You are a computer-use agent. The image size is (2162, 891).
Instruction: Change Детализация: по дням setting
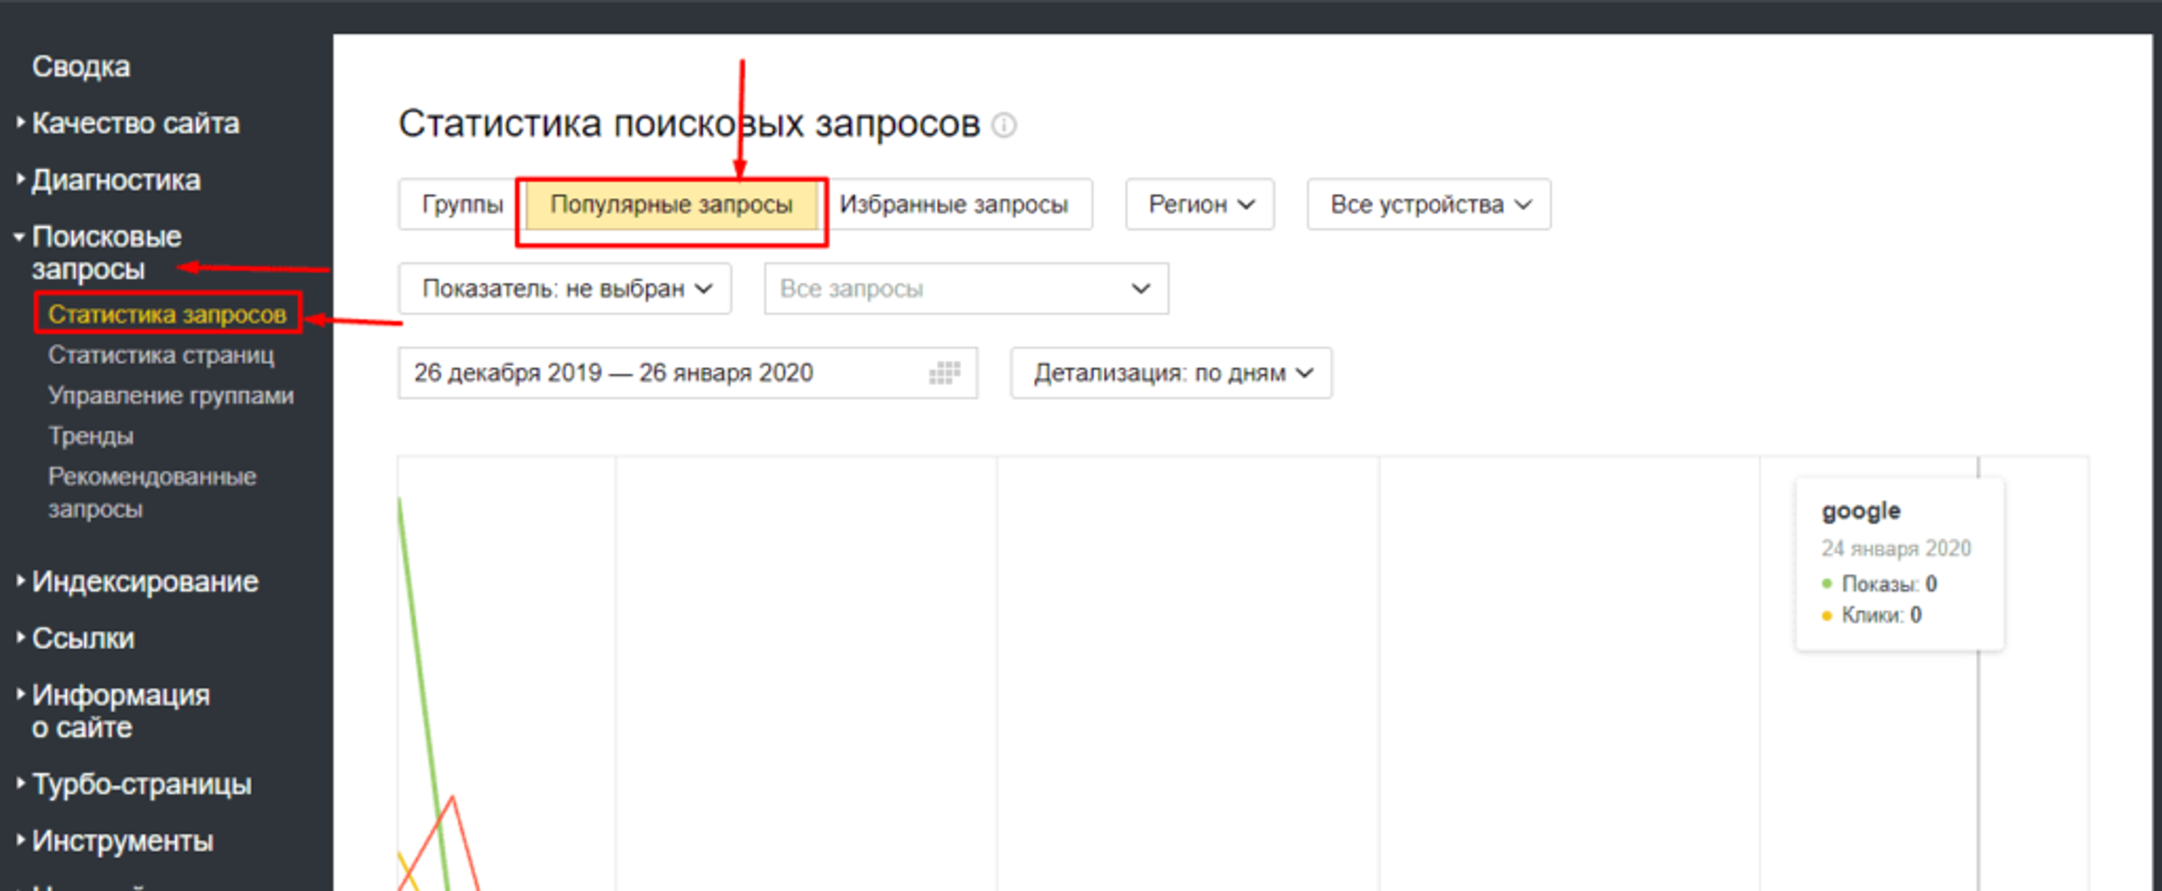[1171, 373]
